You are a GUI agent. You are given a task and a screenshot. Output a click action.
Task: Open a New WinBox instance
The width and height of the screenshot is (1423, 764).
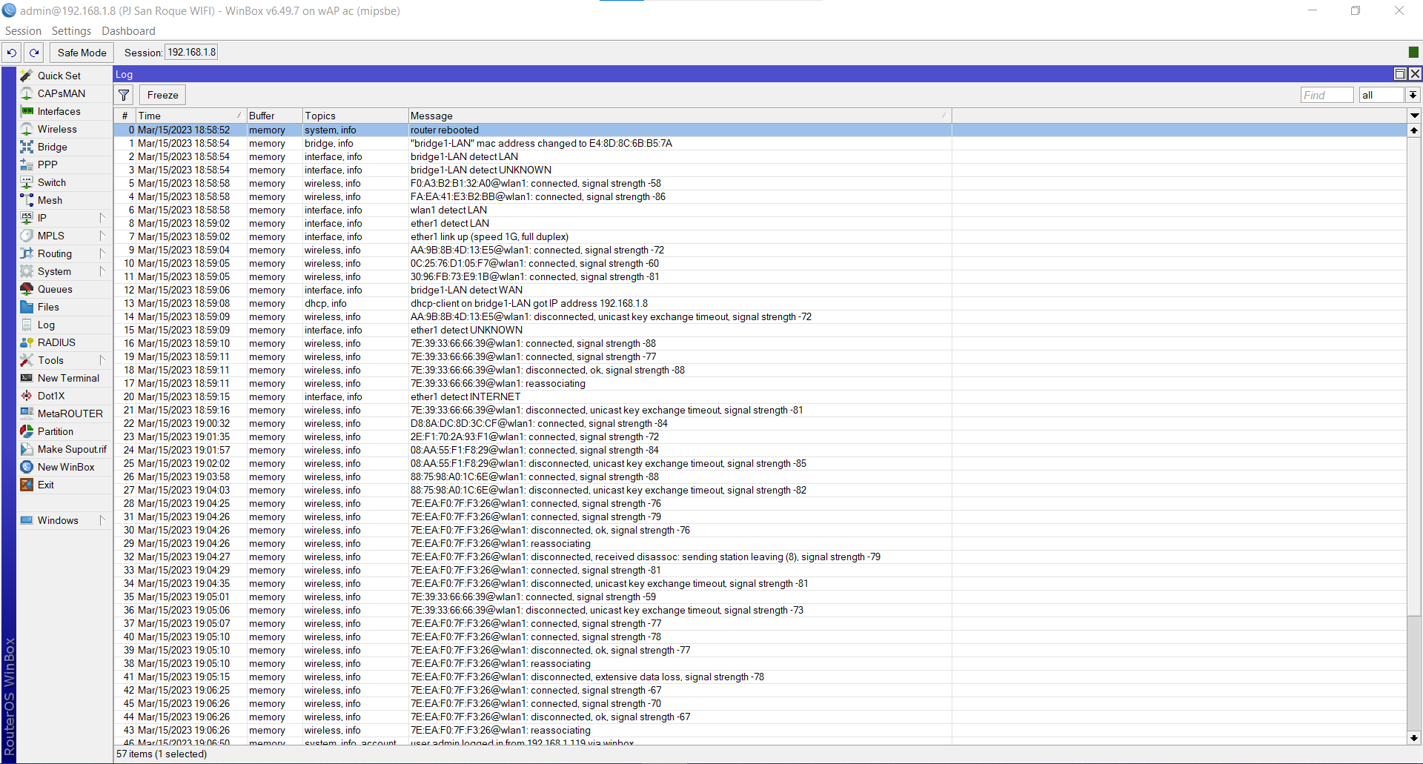point(67,467)
